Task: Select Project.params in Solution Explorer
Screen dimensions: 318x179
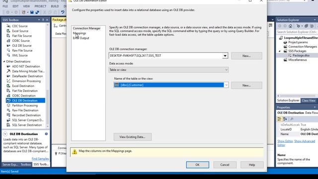Action: [x=298, y=42]
